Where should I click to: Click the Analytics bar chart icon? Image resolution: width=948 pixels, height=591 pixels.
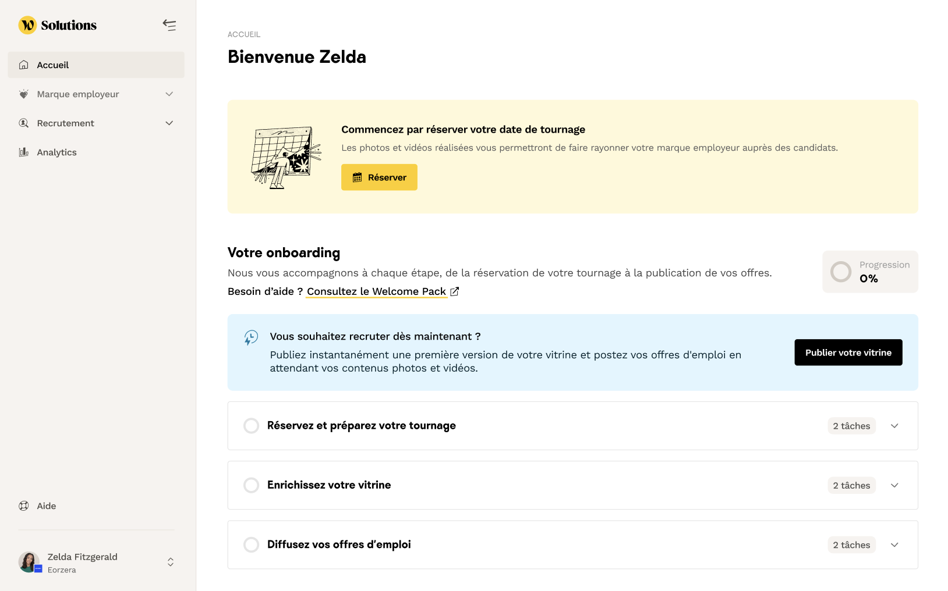coord(24,152)
